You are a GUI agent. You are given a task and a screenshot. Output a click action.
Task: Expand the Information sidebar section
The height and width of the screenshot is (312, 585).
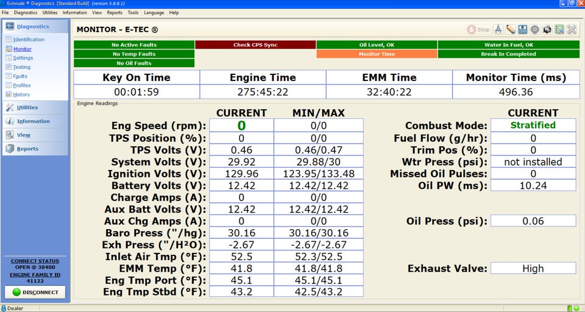[35, 121]
